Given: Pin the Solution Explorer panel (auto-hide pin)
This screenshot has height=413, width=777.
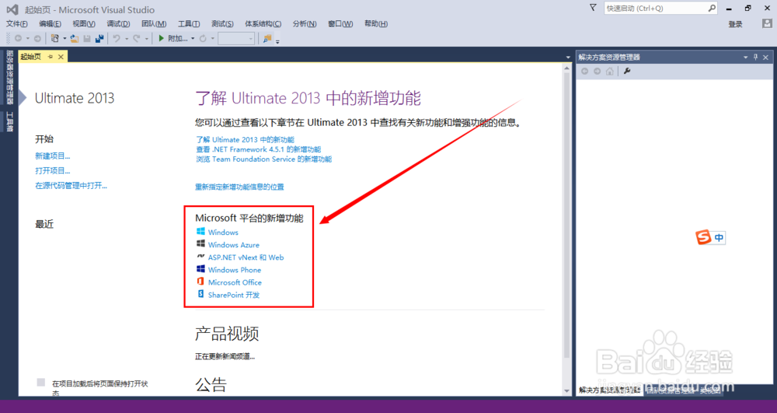Looking at the screenshot, I should point(756,57).
